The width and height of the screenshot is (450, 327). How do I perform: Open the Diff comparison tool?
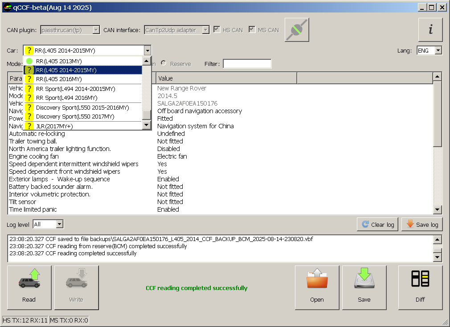(x=420, y=287)
